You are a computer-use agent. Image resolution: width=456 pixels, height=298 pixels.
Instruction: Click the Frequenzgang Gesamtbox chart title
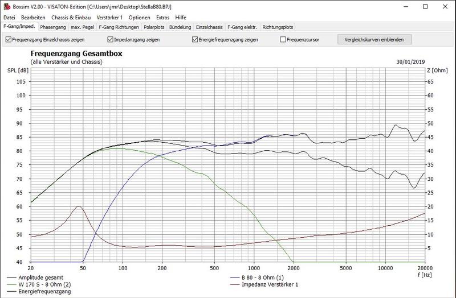point(76,53)
